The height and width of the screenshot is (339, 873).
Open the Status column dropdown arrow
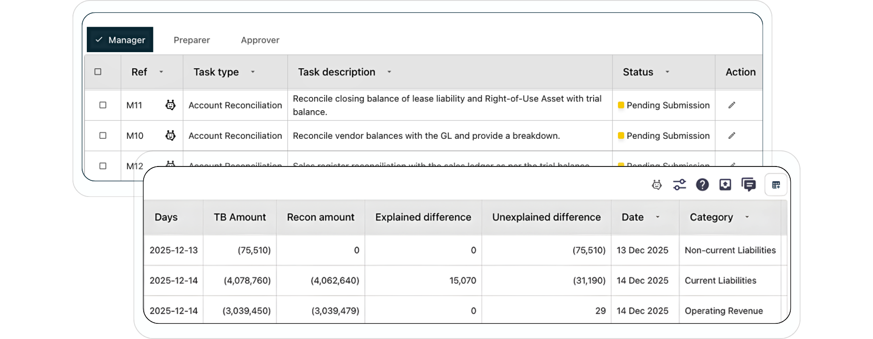click(x=667, y=72)
